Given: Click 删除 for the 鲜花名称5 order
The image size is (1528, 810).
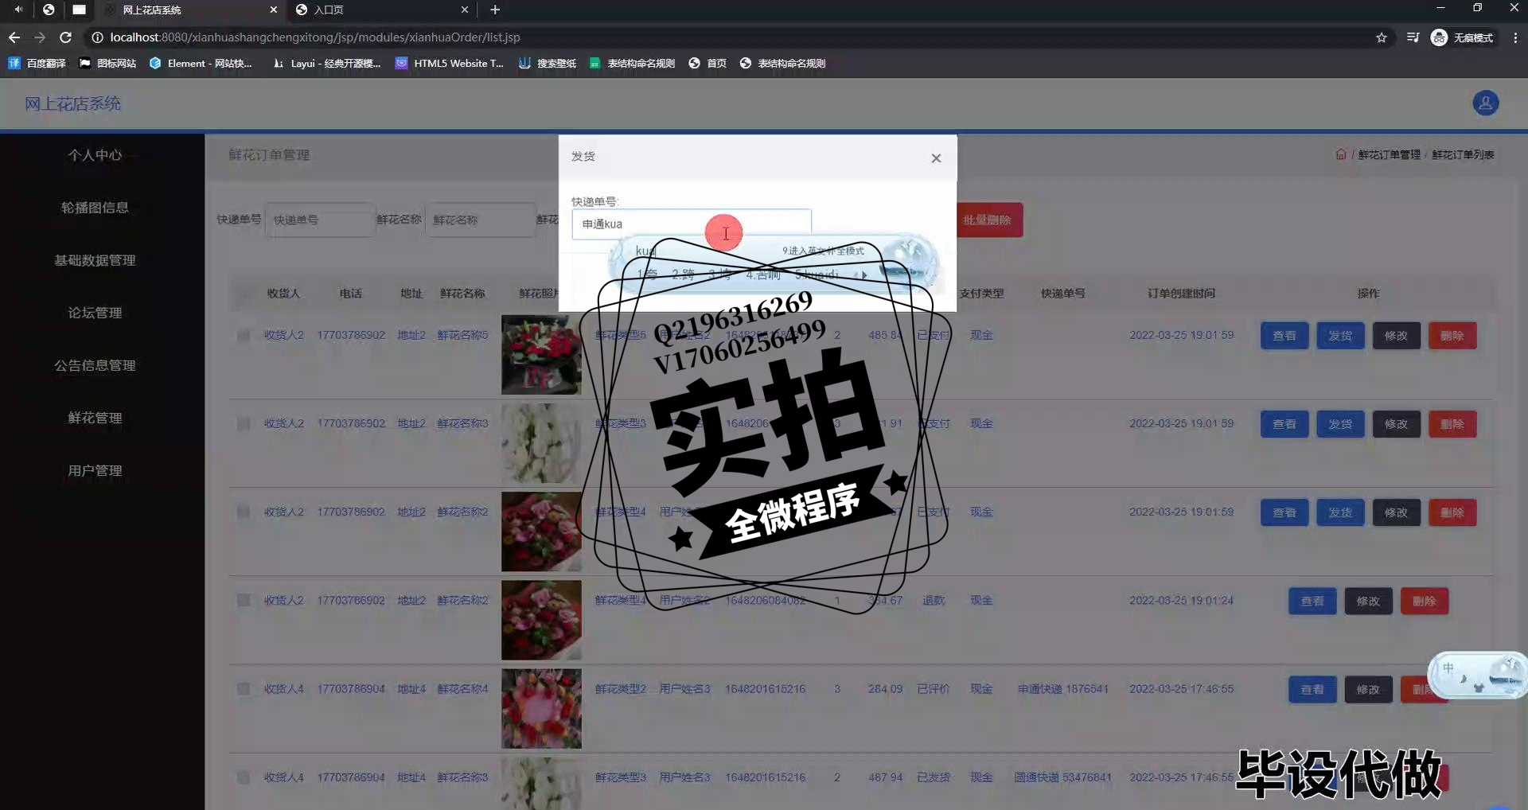Looking at the screenshot, I should click(x=1452, y=336).
